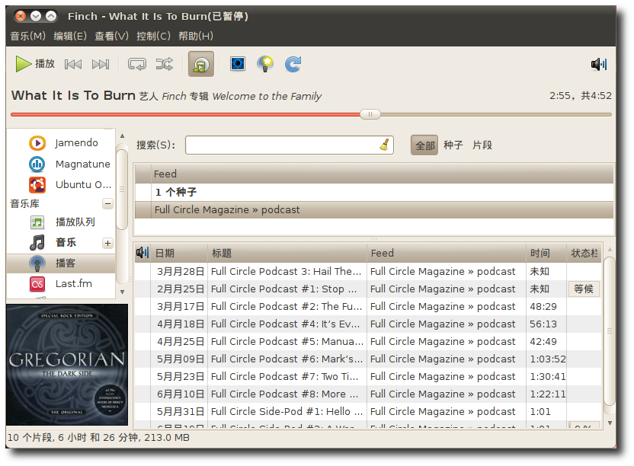Select episode Full Circle Podcast #1: Stop
This screenshot has width=634, height=466.
pyautogui.click(x=368, y=289)
